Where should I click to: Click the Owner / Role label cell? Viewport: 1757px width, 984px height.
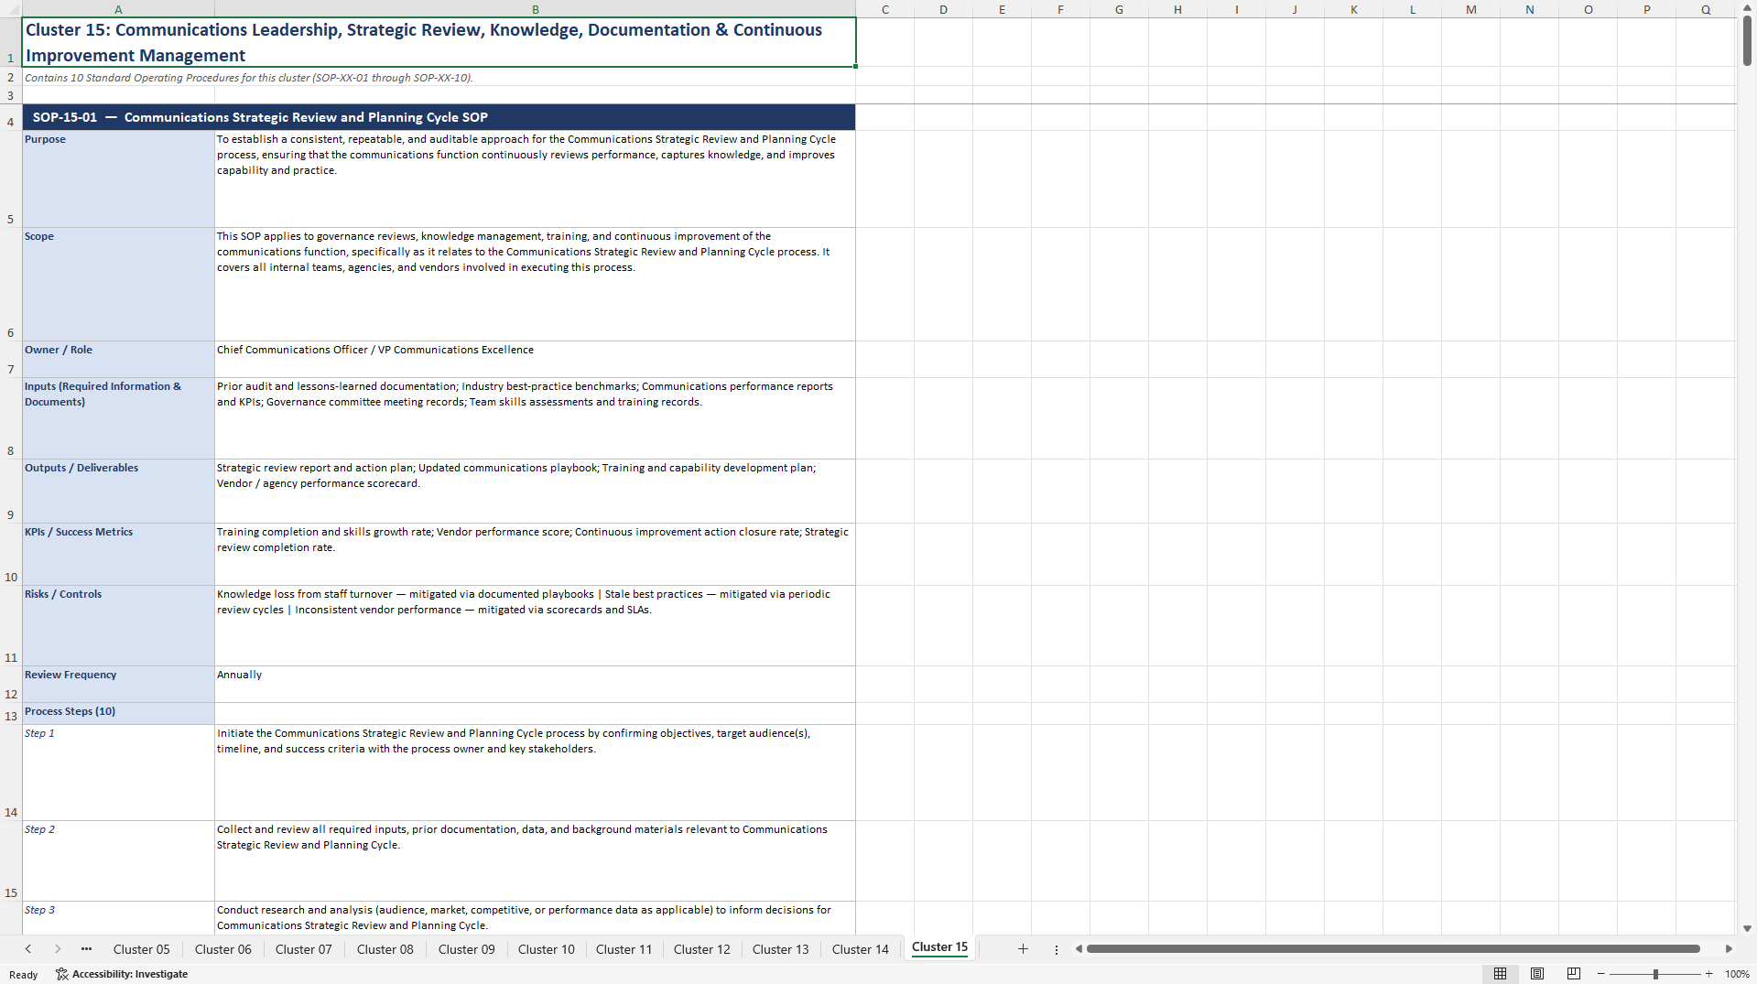[x=118, y=360]
